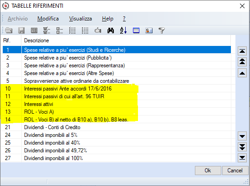Select row Spese relative (Studi e Ricerche)

[x=117, y=50]
